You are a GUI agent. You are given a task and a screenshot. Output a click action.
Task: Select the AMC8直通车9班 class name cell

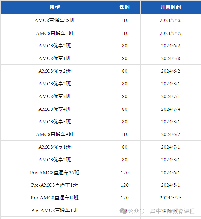coord(55,134)
